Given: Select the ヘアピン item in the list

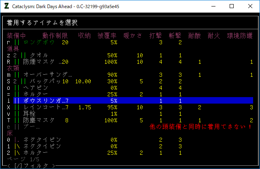Looking at the screenshot, I should coord(36,88).
